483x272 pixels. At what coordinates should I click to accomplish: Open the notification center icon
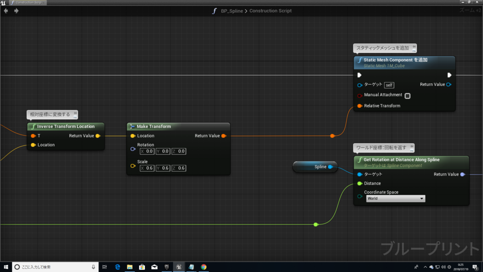pyautogui.click(x=475, y=267)
